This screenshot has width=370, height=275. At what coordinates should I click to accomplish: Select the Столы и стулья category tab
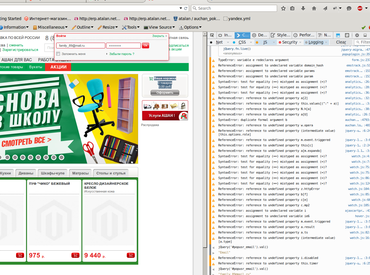tap(111, 173)
